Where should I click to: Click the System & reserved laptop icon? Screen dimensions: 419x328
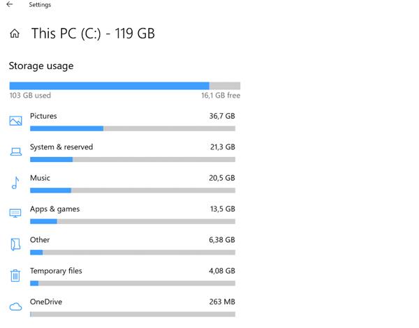[x=15, y=152]
